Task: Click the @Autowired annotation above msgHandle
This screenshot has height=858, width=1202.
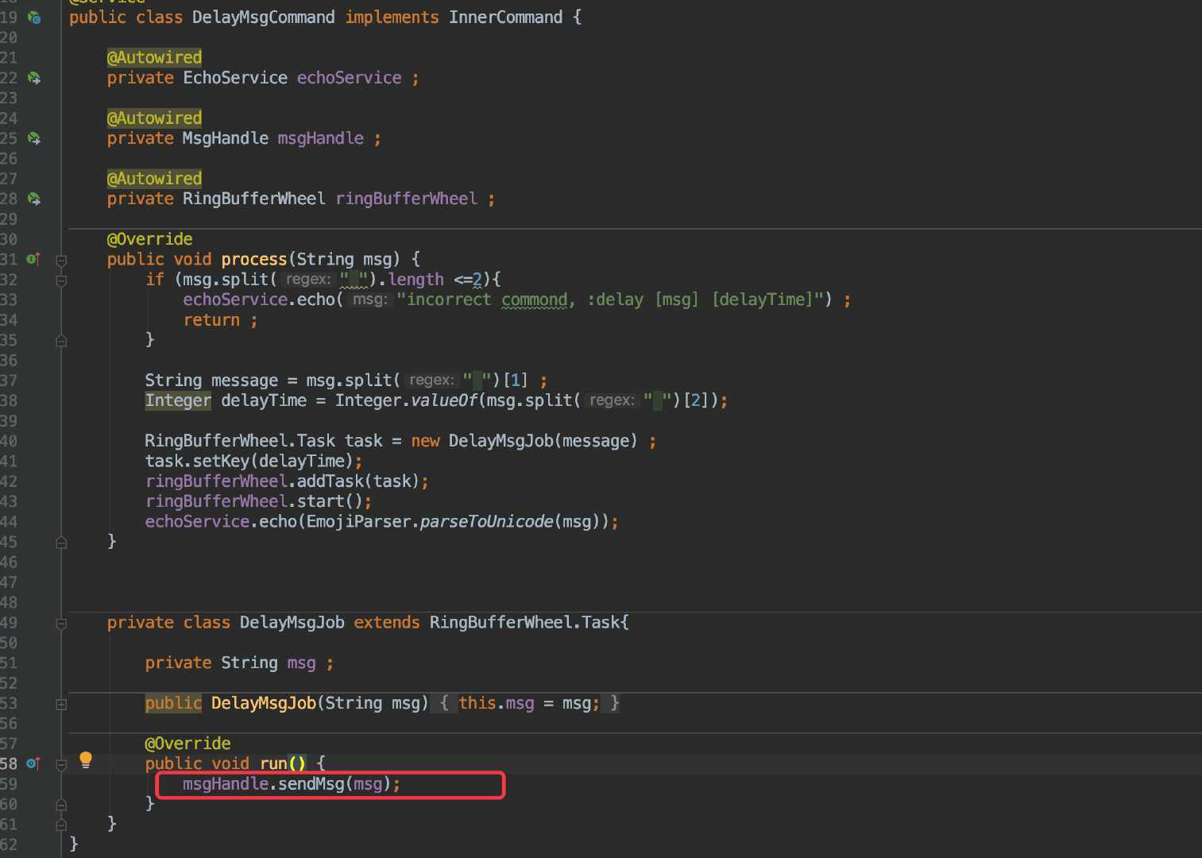Action: (x=154, y=118)
